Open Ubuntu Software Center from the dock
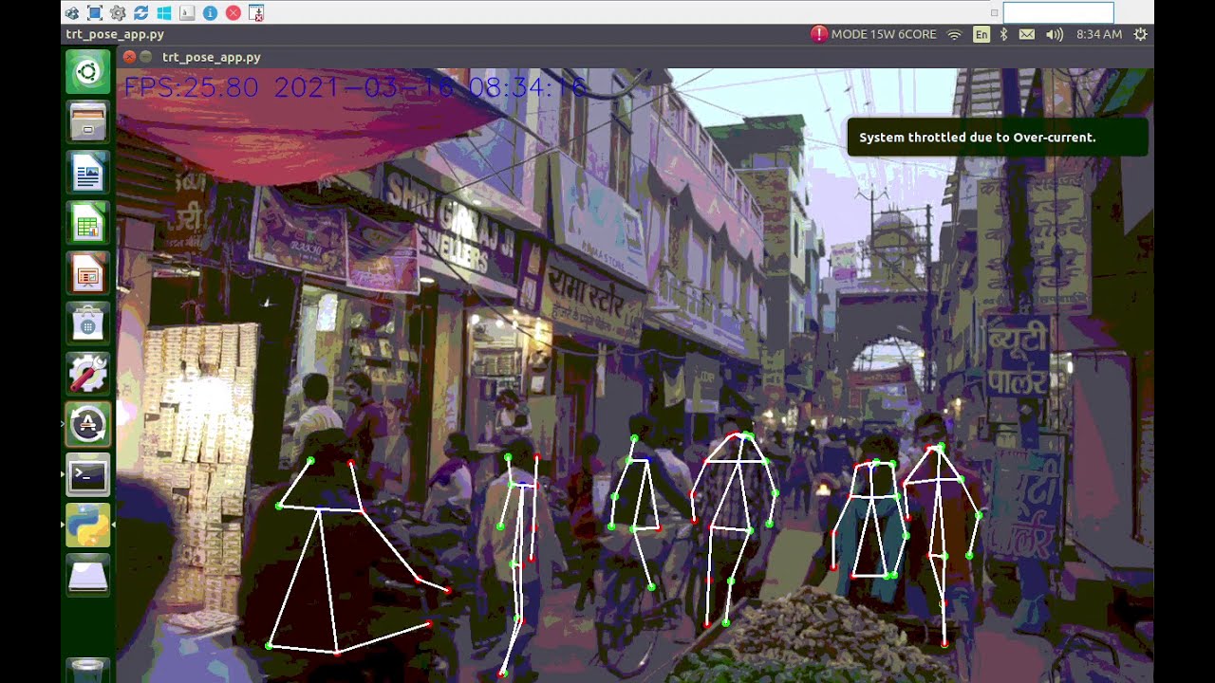 [86, 323]
